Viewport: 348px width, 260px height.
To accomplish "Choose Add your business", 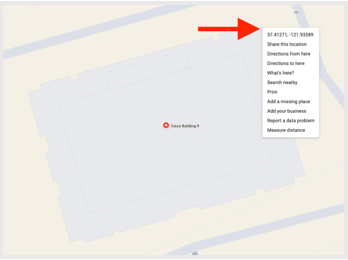I will [286, 111].
